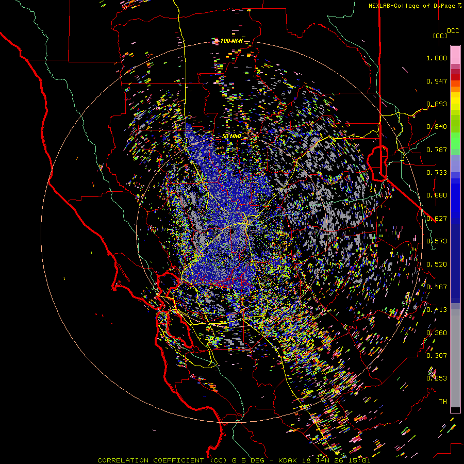Screen dimensions: 464x464
Task: Click the DCC label above the color scale
Action: 453,31
